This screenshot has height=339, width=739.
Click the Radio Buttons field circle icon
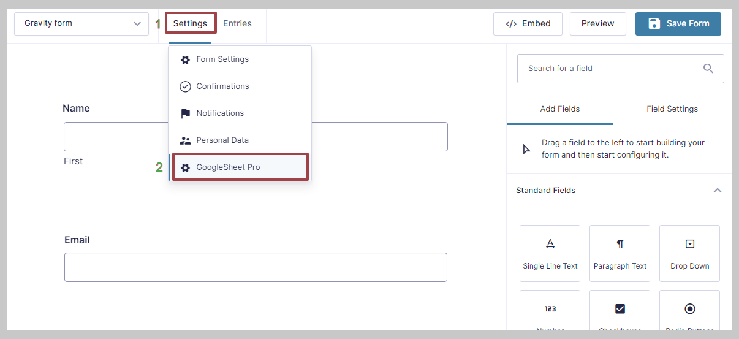point(690,308)
